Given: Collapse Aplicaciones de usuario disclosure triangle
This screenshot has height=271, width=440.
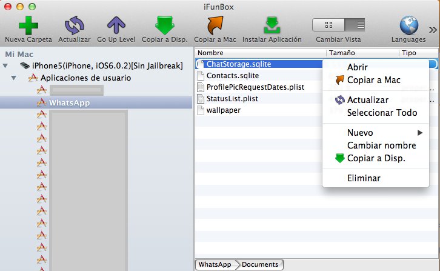Looking at the screenshot, I should (13, 78).
